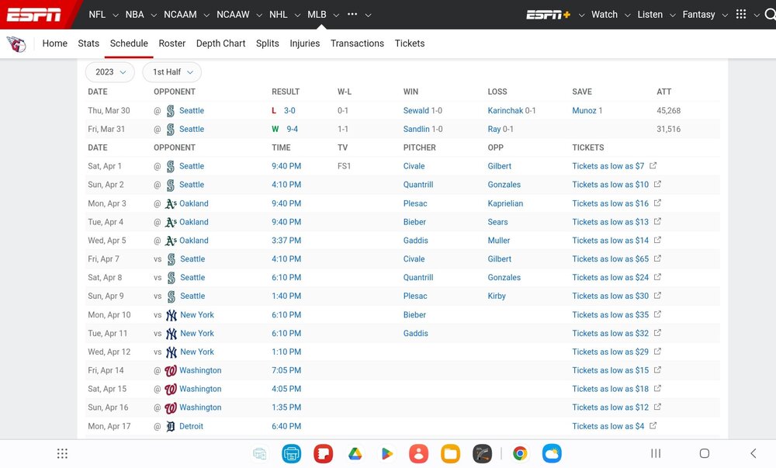The image size is (776, 468).
Task: Launch Google Drive from the taskbar
Action: [x=355, y=454]
